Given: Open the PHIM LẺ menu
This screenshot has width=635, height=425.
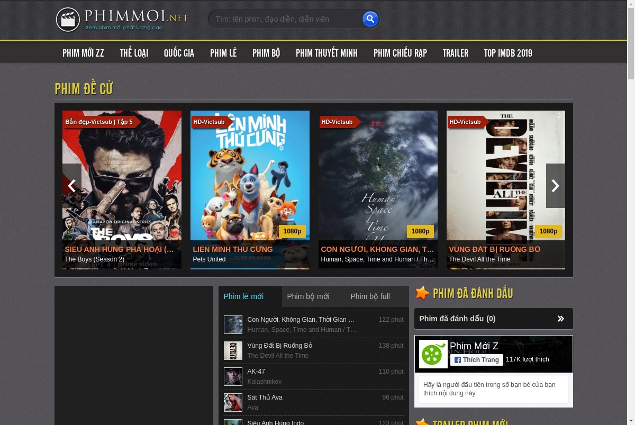Looking at the screenshot, I should click(x=223, y=53).
